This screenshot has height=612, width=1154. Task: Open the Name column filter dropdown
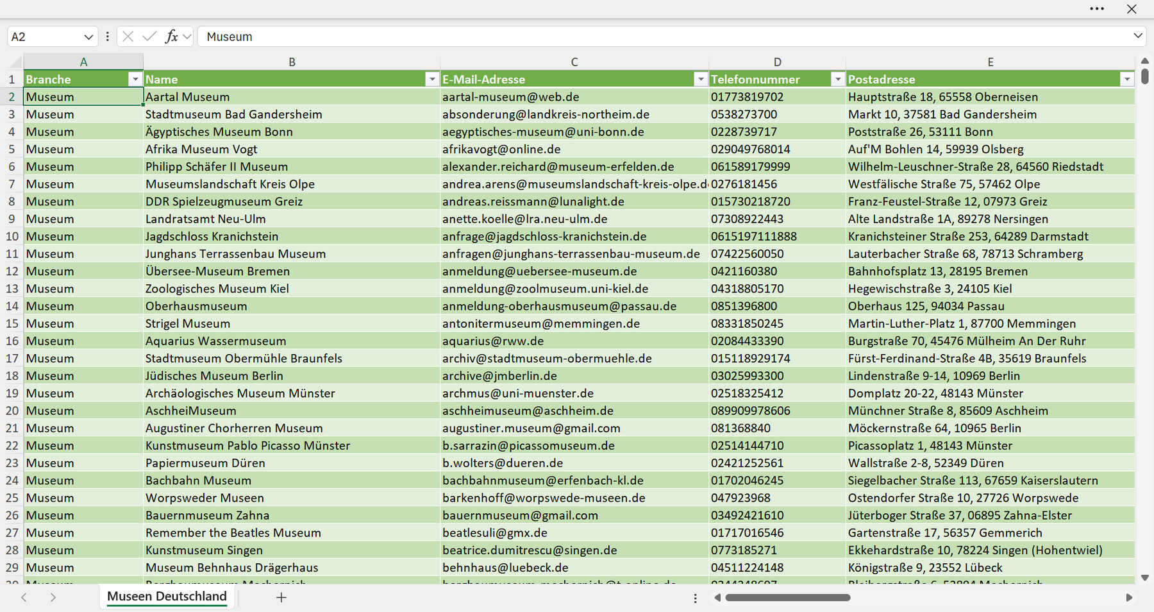[x=432, y=79]
